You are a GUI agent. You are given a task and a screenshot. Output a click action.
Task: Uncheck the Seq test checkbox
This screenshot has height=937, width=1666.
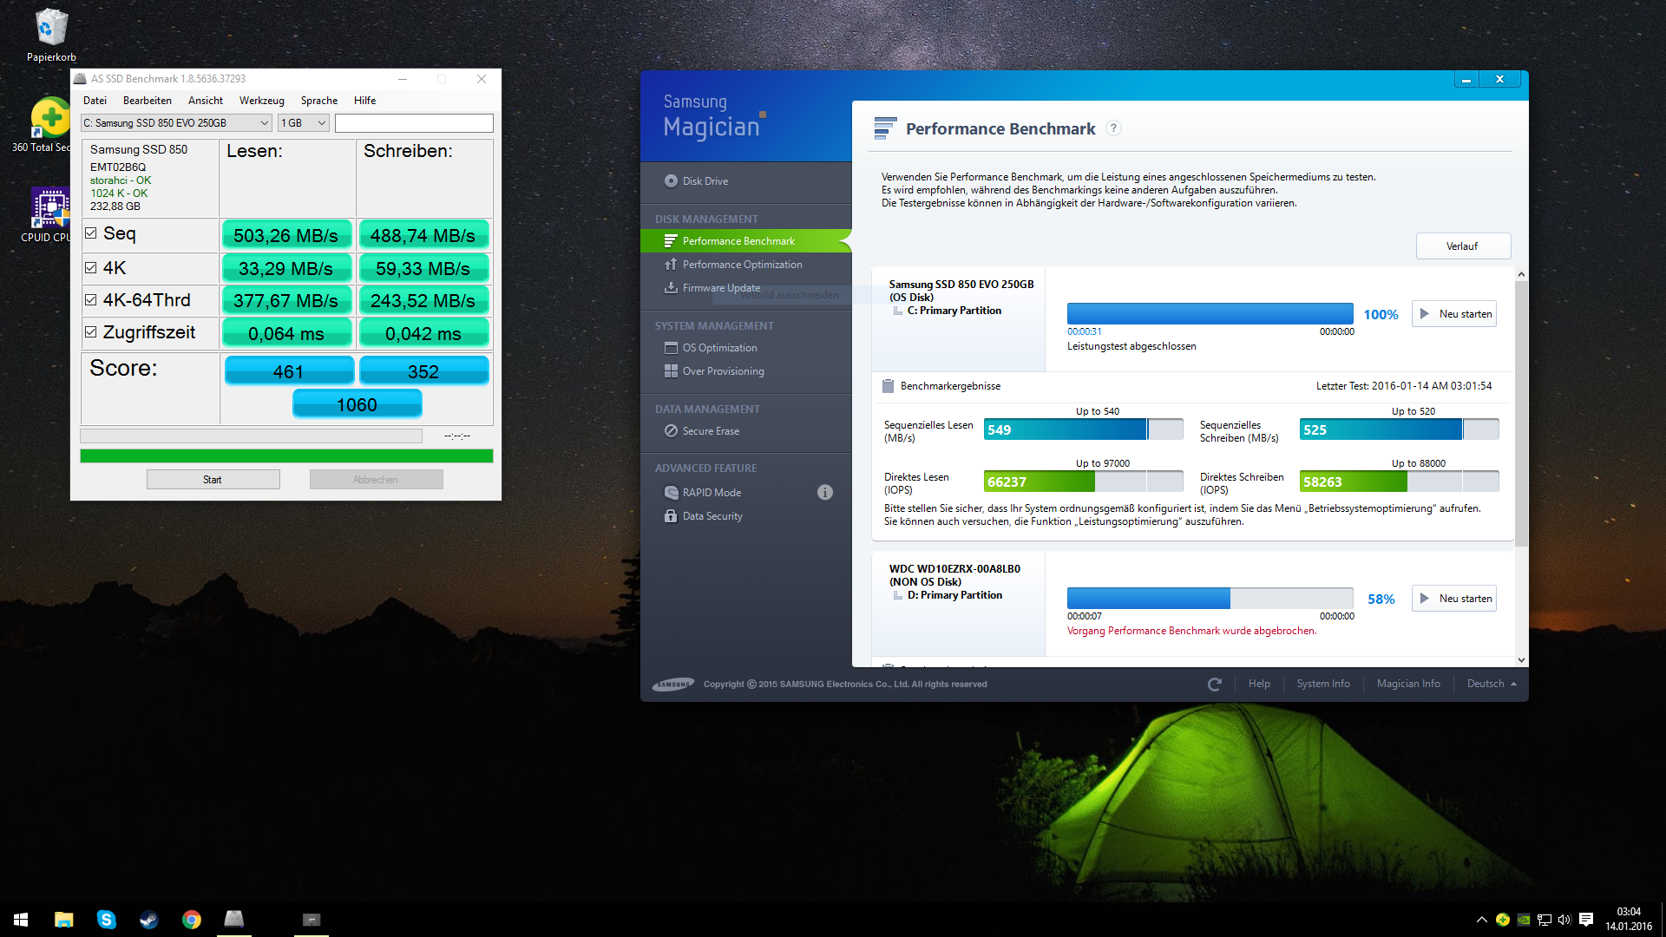91,233
